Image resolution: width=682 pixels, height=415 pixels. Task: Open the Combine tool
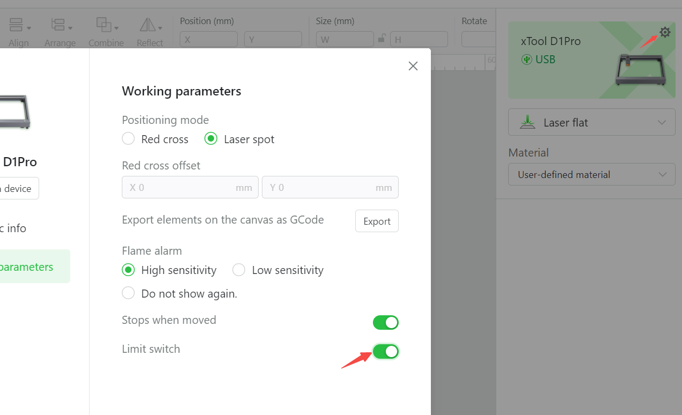coord(106,32)
